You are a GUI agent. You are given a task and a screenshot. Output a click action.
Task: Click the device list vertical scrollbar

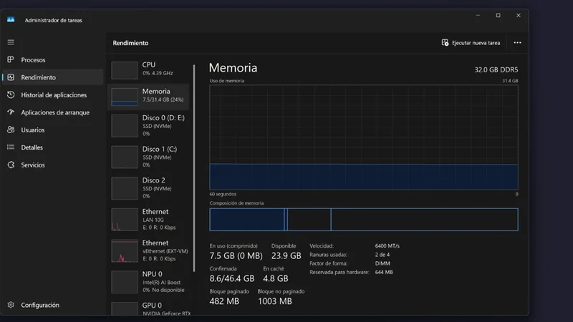click(194, 168)
